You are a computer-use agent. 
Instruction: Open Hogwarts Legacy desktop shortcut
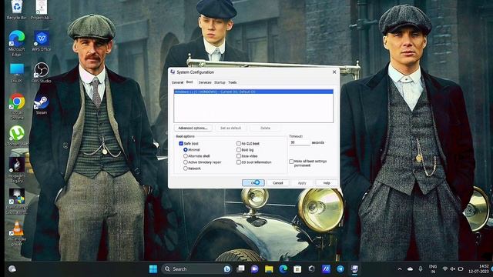(x=17, y=170)
